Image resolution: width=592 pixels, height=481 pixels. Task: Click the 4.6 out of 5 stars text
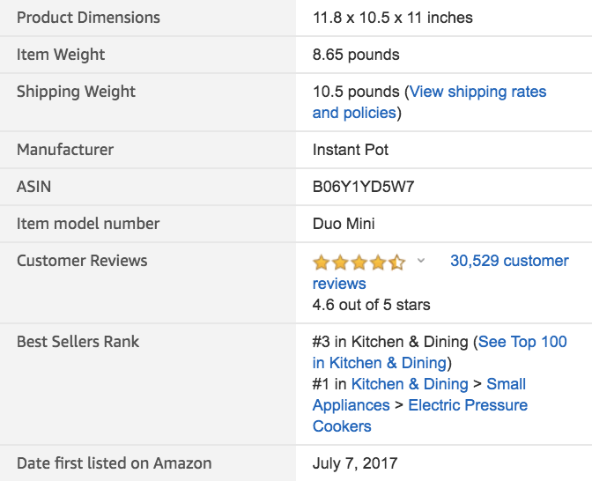(371, 305)
